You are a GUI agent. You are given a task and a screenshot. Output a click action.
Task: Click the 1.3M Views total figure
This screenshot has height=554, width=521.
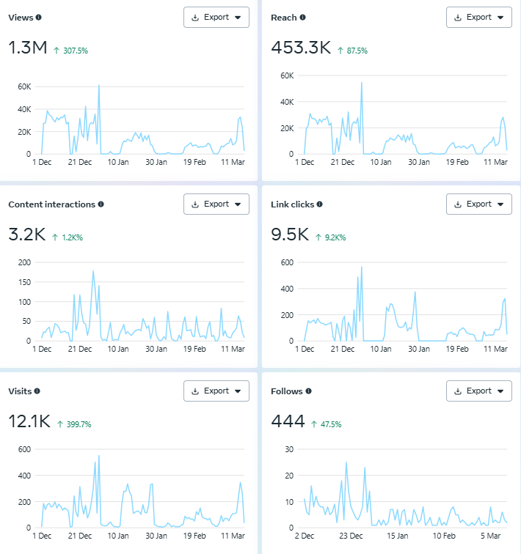[x=27, y=48]
